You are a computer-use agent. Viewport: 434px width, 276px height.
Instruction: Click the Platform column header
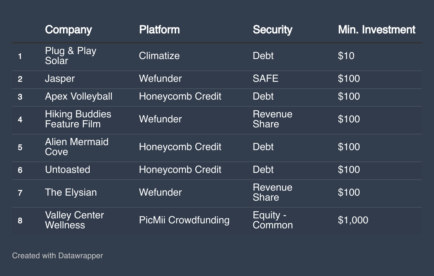[159, 30]
